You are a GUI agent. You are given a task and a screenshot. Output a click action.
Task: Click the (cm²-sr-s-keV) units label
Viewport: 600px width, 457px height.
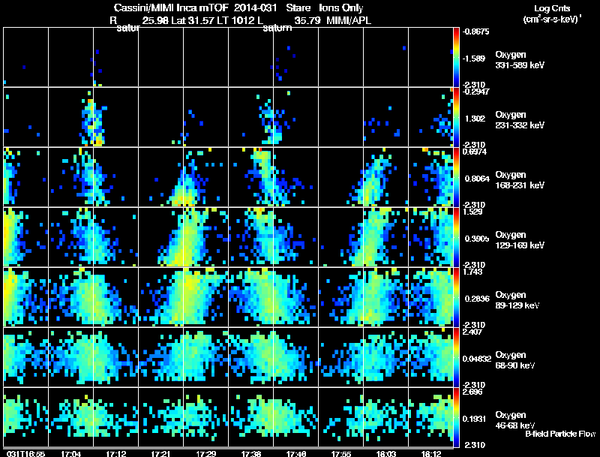(x=553, y=19)
